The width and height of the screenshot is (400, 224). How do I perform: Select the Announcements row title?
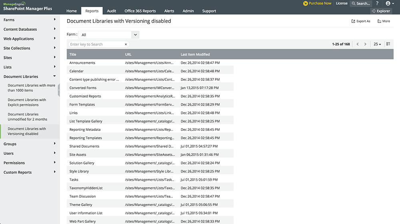click(x=82, y=63)
